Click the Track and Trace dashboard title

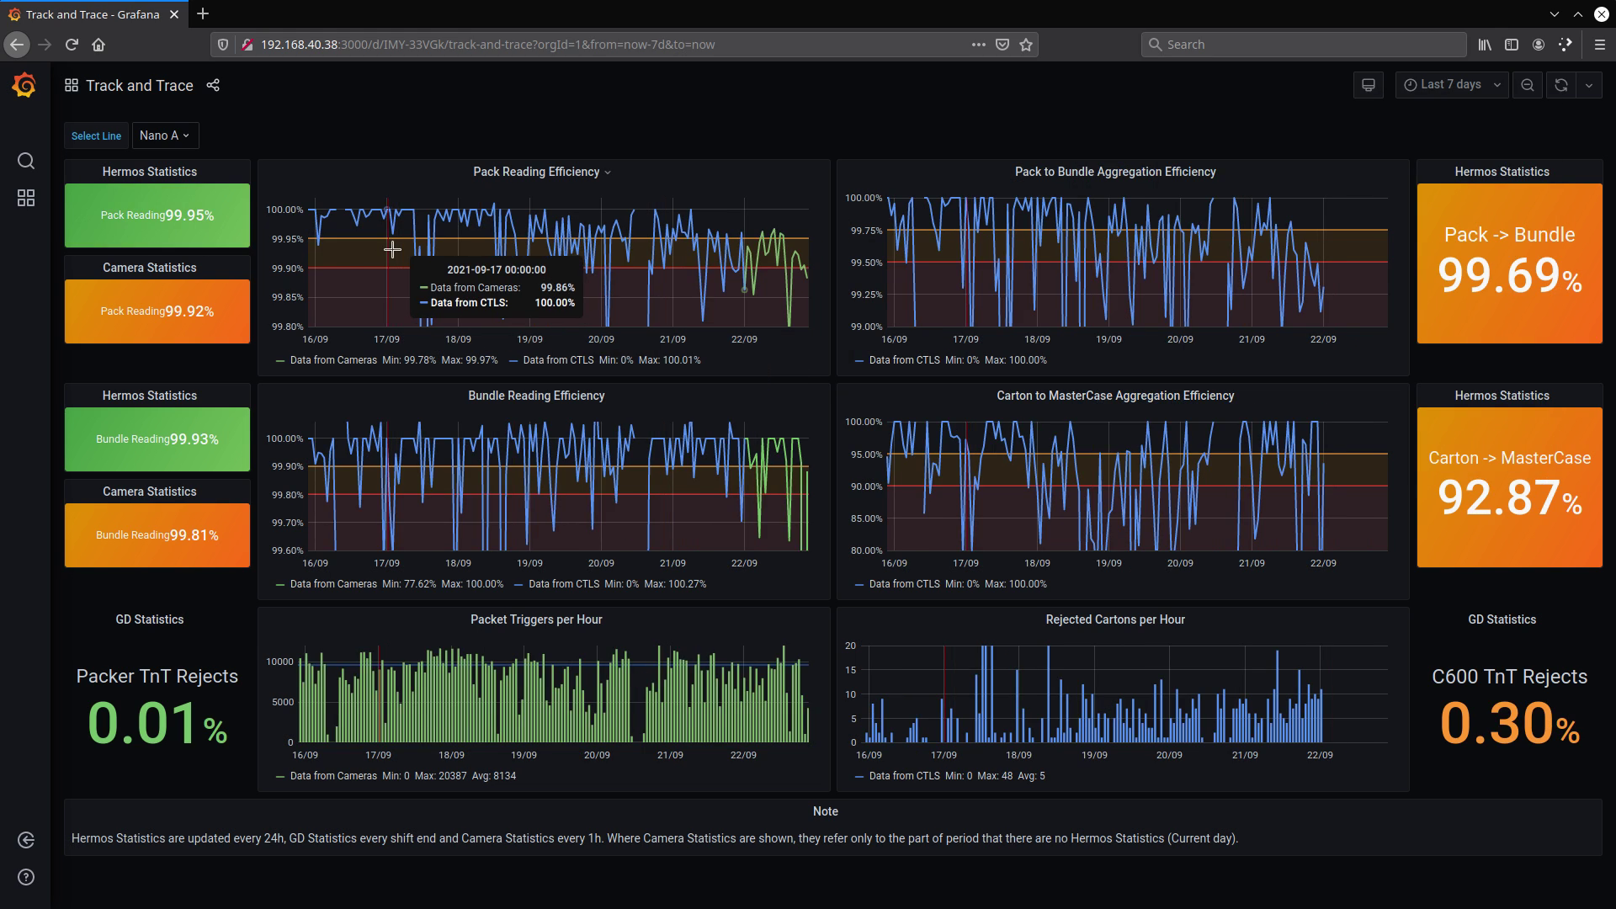click(139, 85)
